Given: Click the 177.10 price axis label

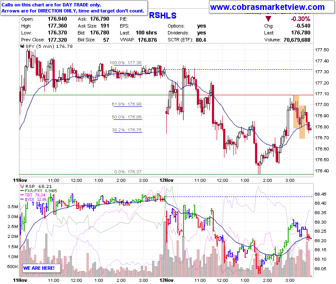Looking at the screenshot, I should click(x=322, y=94).
